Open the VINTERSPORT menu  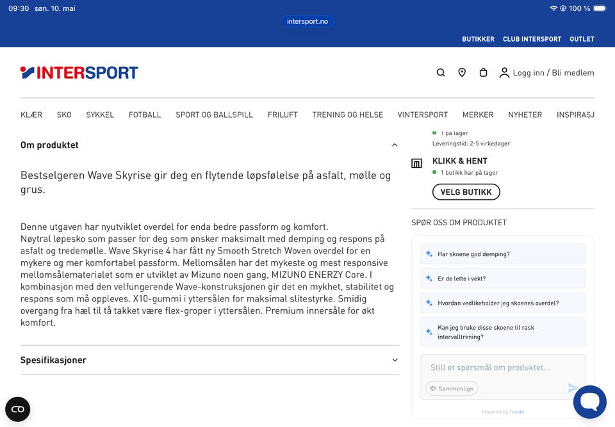422,115
